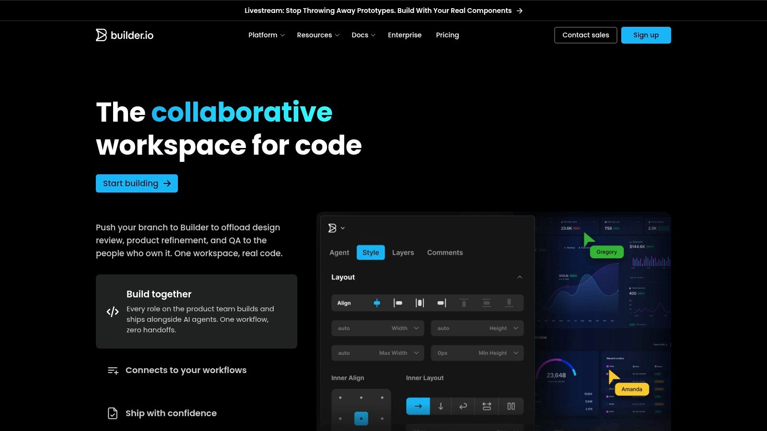This screenshot has width=767, height=431.
Task: Switch to the Layers tab
Action: [x=403, y=252]
